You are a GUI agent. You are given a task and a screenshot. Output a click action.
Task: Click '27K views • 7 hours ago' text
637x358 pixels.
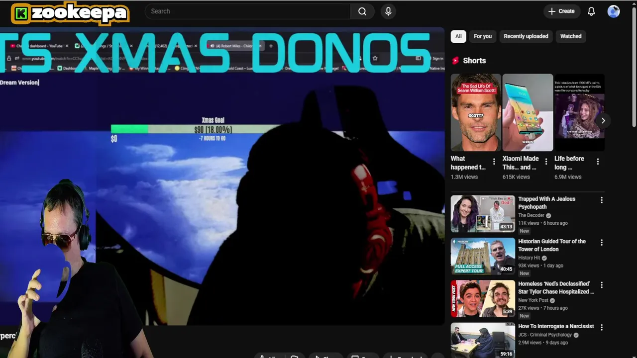(x=543, y=308)
